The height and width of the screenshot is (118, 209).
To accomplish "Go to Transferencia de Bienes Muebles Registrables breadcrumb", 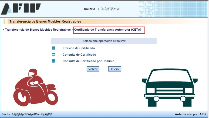I will [38, 30].
